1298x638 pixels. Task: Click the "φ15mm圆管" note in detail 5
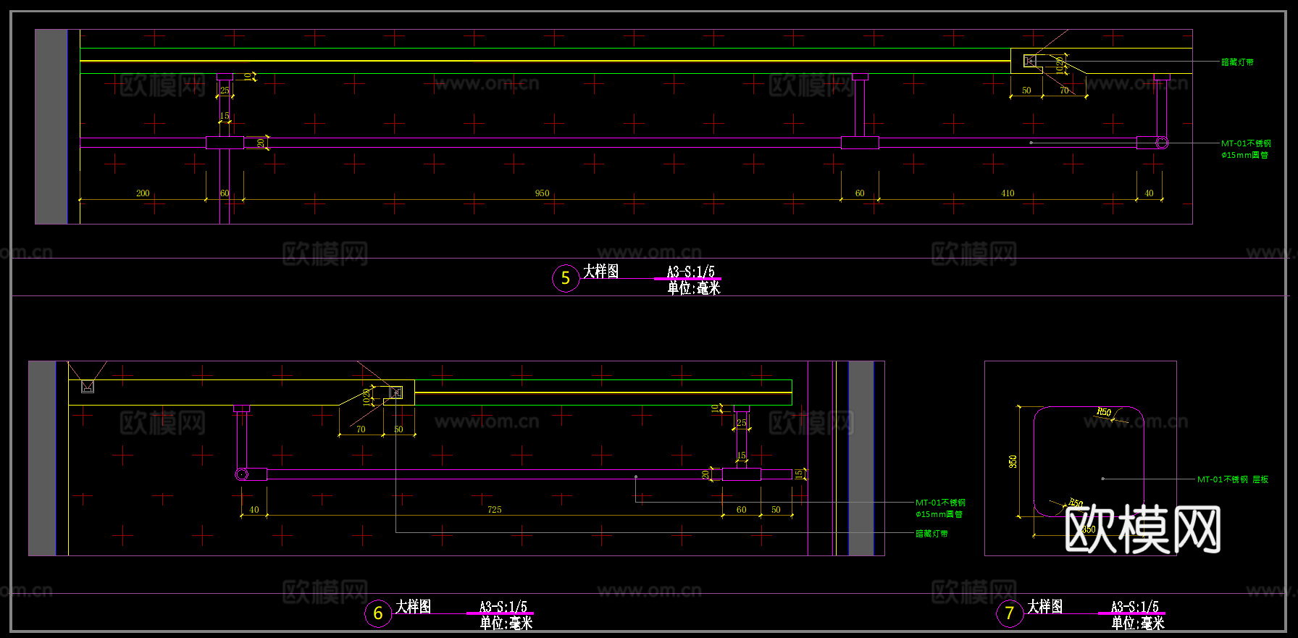pyautogui.click(x=1245, y=155)
